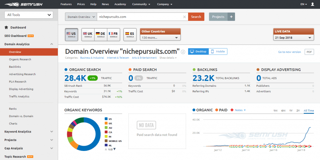Open the domain info icon
The width and height of the screenshot is (320, 160).
click(x=183, y=52)
